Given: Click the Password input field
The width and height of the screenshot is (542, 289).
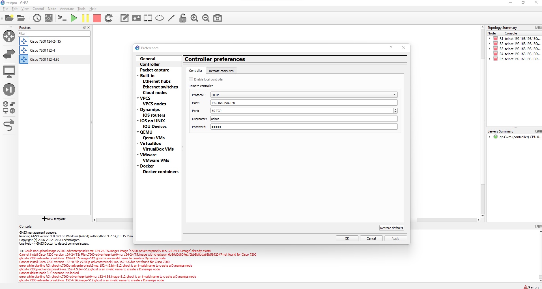Looking at the screenshot, I should click(304, 127).
